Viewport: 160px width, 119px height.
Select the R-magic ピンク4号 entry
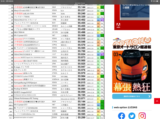pyautogui.click(x=22, y=67)
